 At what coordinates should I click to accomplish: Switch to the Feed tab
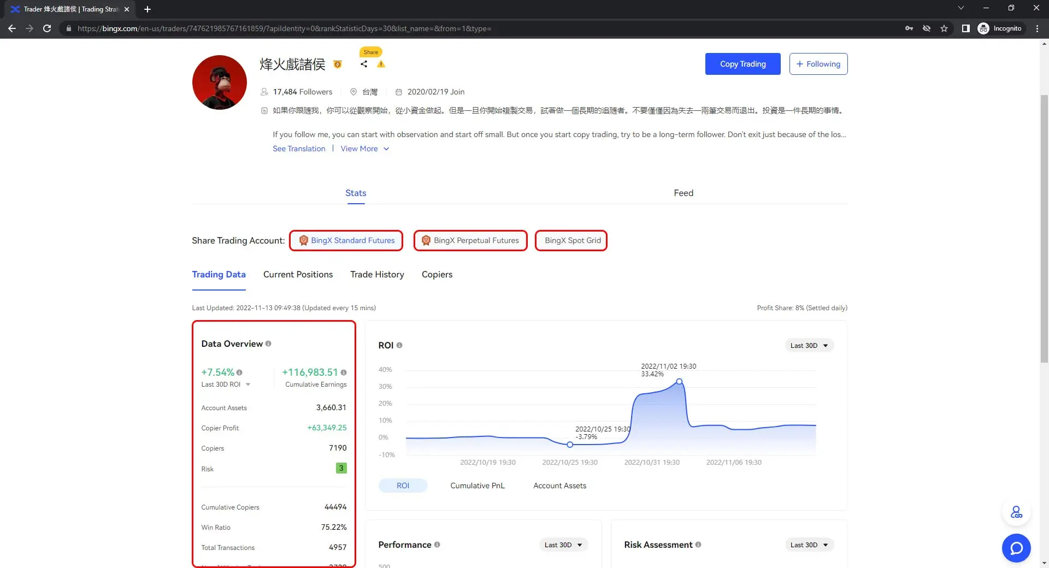point(683,193)
